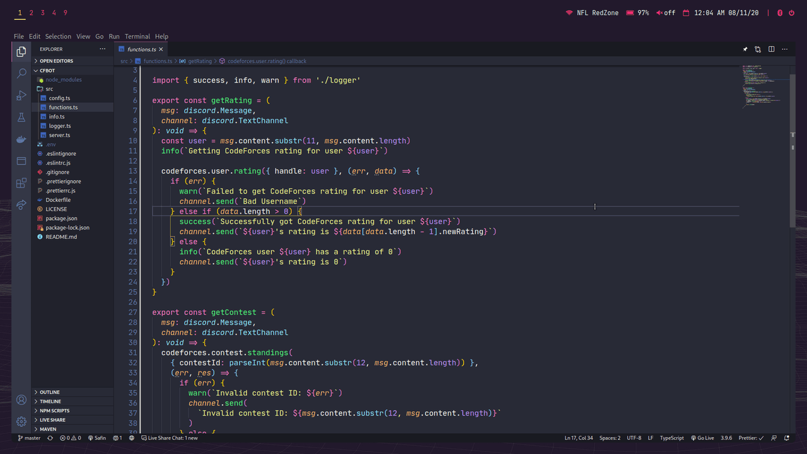Open the Manage gear icon

tap(21, 421)
